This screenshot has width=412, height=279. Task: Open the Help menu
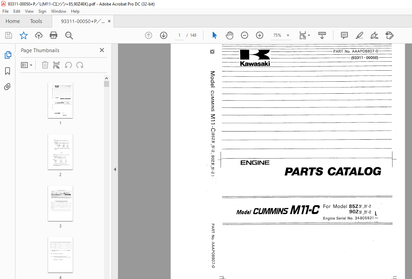[75, 11]
